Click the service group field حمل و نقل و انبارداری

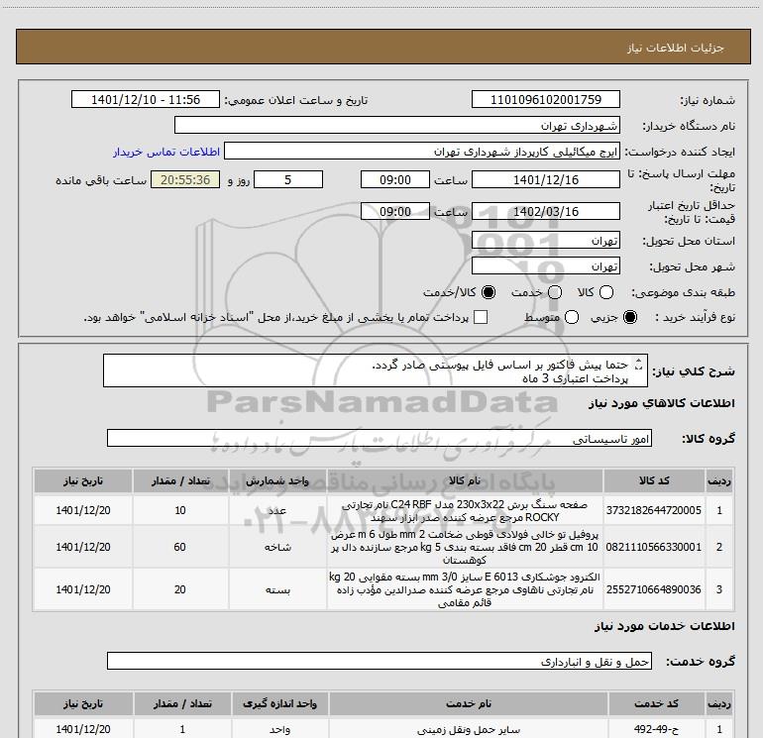click(380, 661)
